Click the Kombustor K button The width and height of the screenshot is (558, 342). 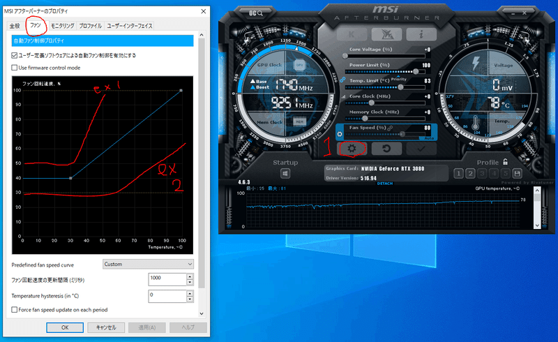tap(352, 34)
